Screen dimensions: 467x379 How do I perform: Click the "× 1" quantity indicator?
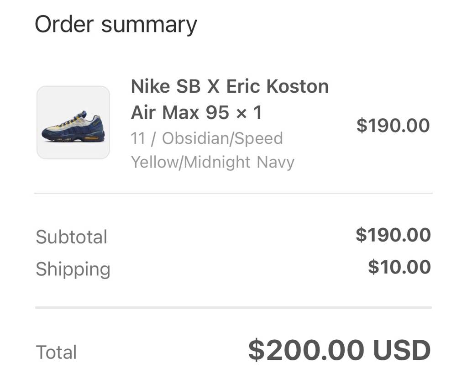click(x=249, y=112)
